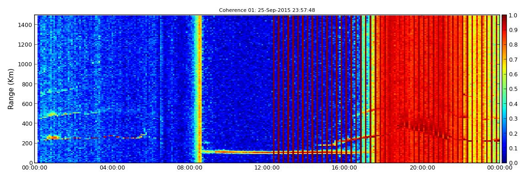Click the 0.7 colorbar label
The height and width of the screenshot is (186, 526).
513,60
